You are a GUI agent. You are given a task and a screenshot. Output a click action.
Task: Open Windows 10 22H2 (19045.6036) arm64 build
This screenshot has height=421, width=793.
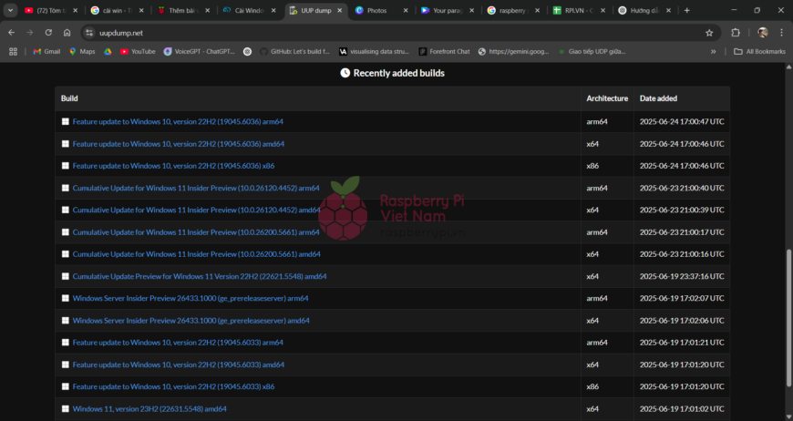point(178,122)
